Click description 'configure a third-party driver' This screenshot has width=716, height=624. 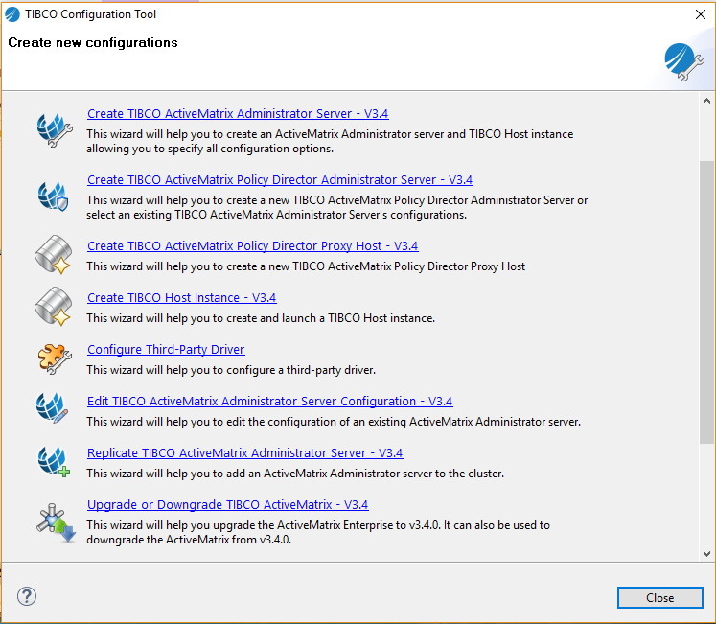pos(300,370)
